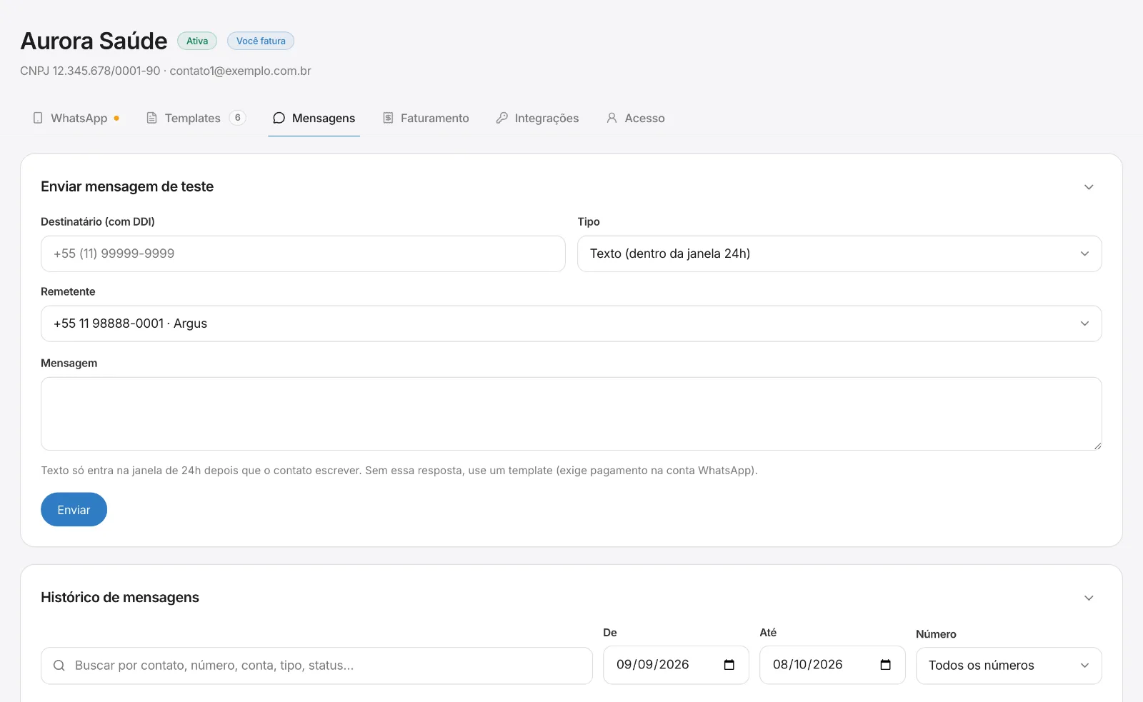Open the Remetente dropdown

click(x=571, y=324)
